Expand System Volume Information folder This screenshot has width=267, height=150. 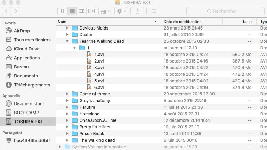coord(60,147)
